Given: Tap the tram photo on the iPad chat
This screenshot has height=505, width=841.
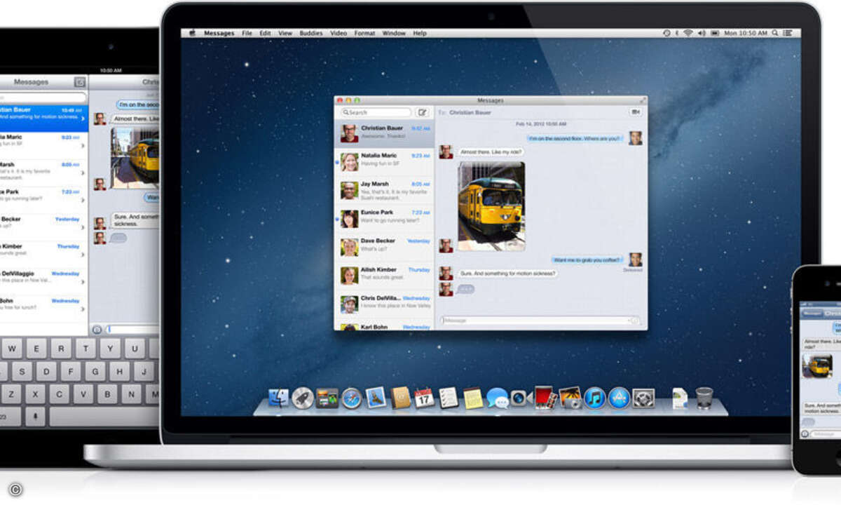Looking at the screenshot, I should coord(135,158).
